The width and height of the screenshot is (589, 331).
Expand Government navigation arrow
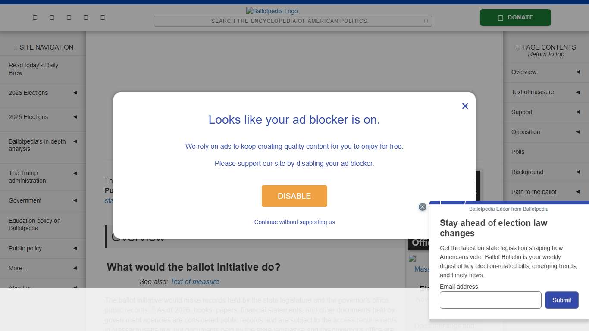click(x=75, y=200)
